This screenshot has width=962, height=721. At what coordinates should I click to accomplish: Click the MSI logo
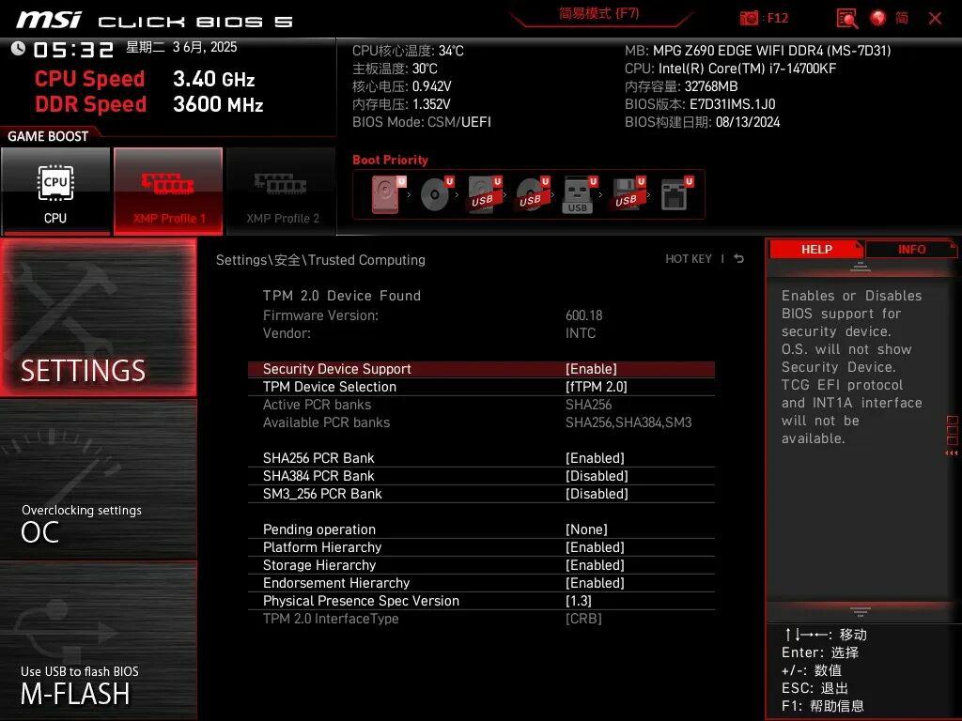(x=49, y=20)
